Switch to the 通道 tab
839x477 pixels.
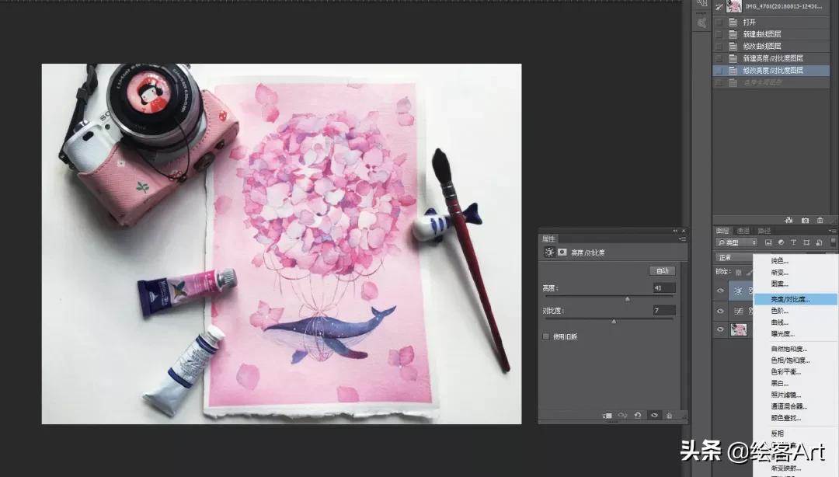(x=743, y=231)
